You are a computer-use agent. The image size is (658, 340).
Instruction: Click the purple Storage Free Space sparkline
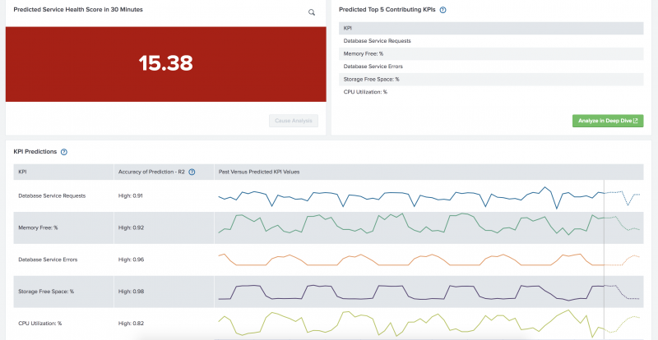429,292
